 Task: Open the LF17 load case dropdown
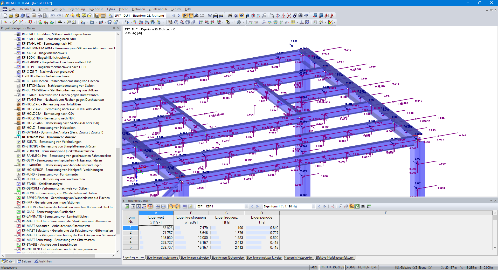click(168, 16)
